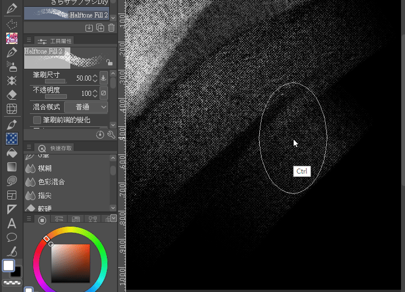Select the line correction pen tool
405x292 pixels.
tap(12, 251)
